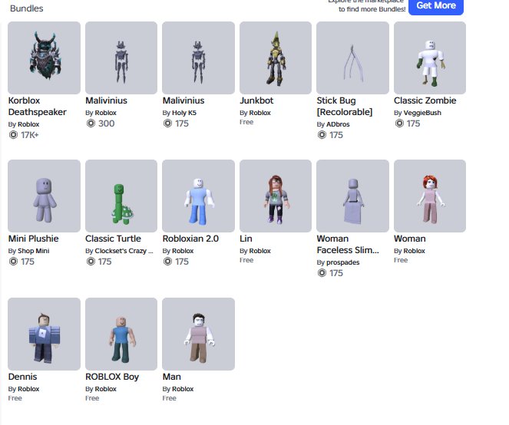Equip the Robloxian 2.0 bundle thumbnail

(198, 196)
